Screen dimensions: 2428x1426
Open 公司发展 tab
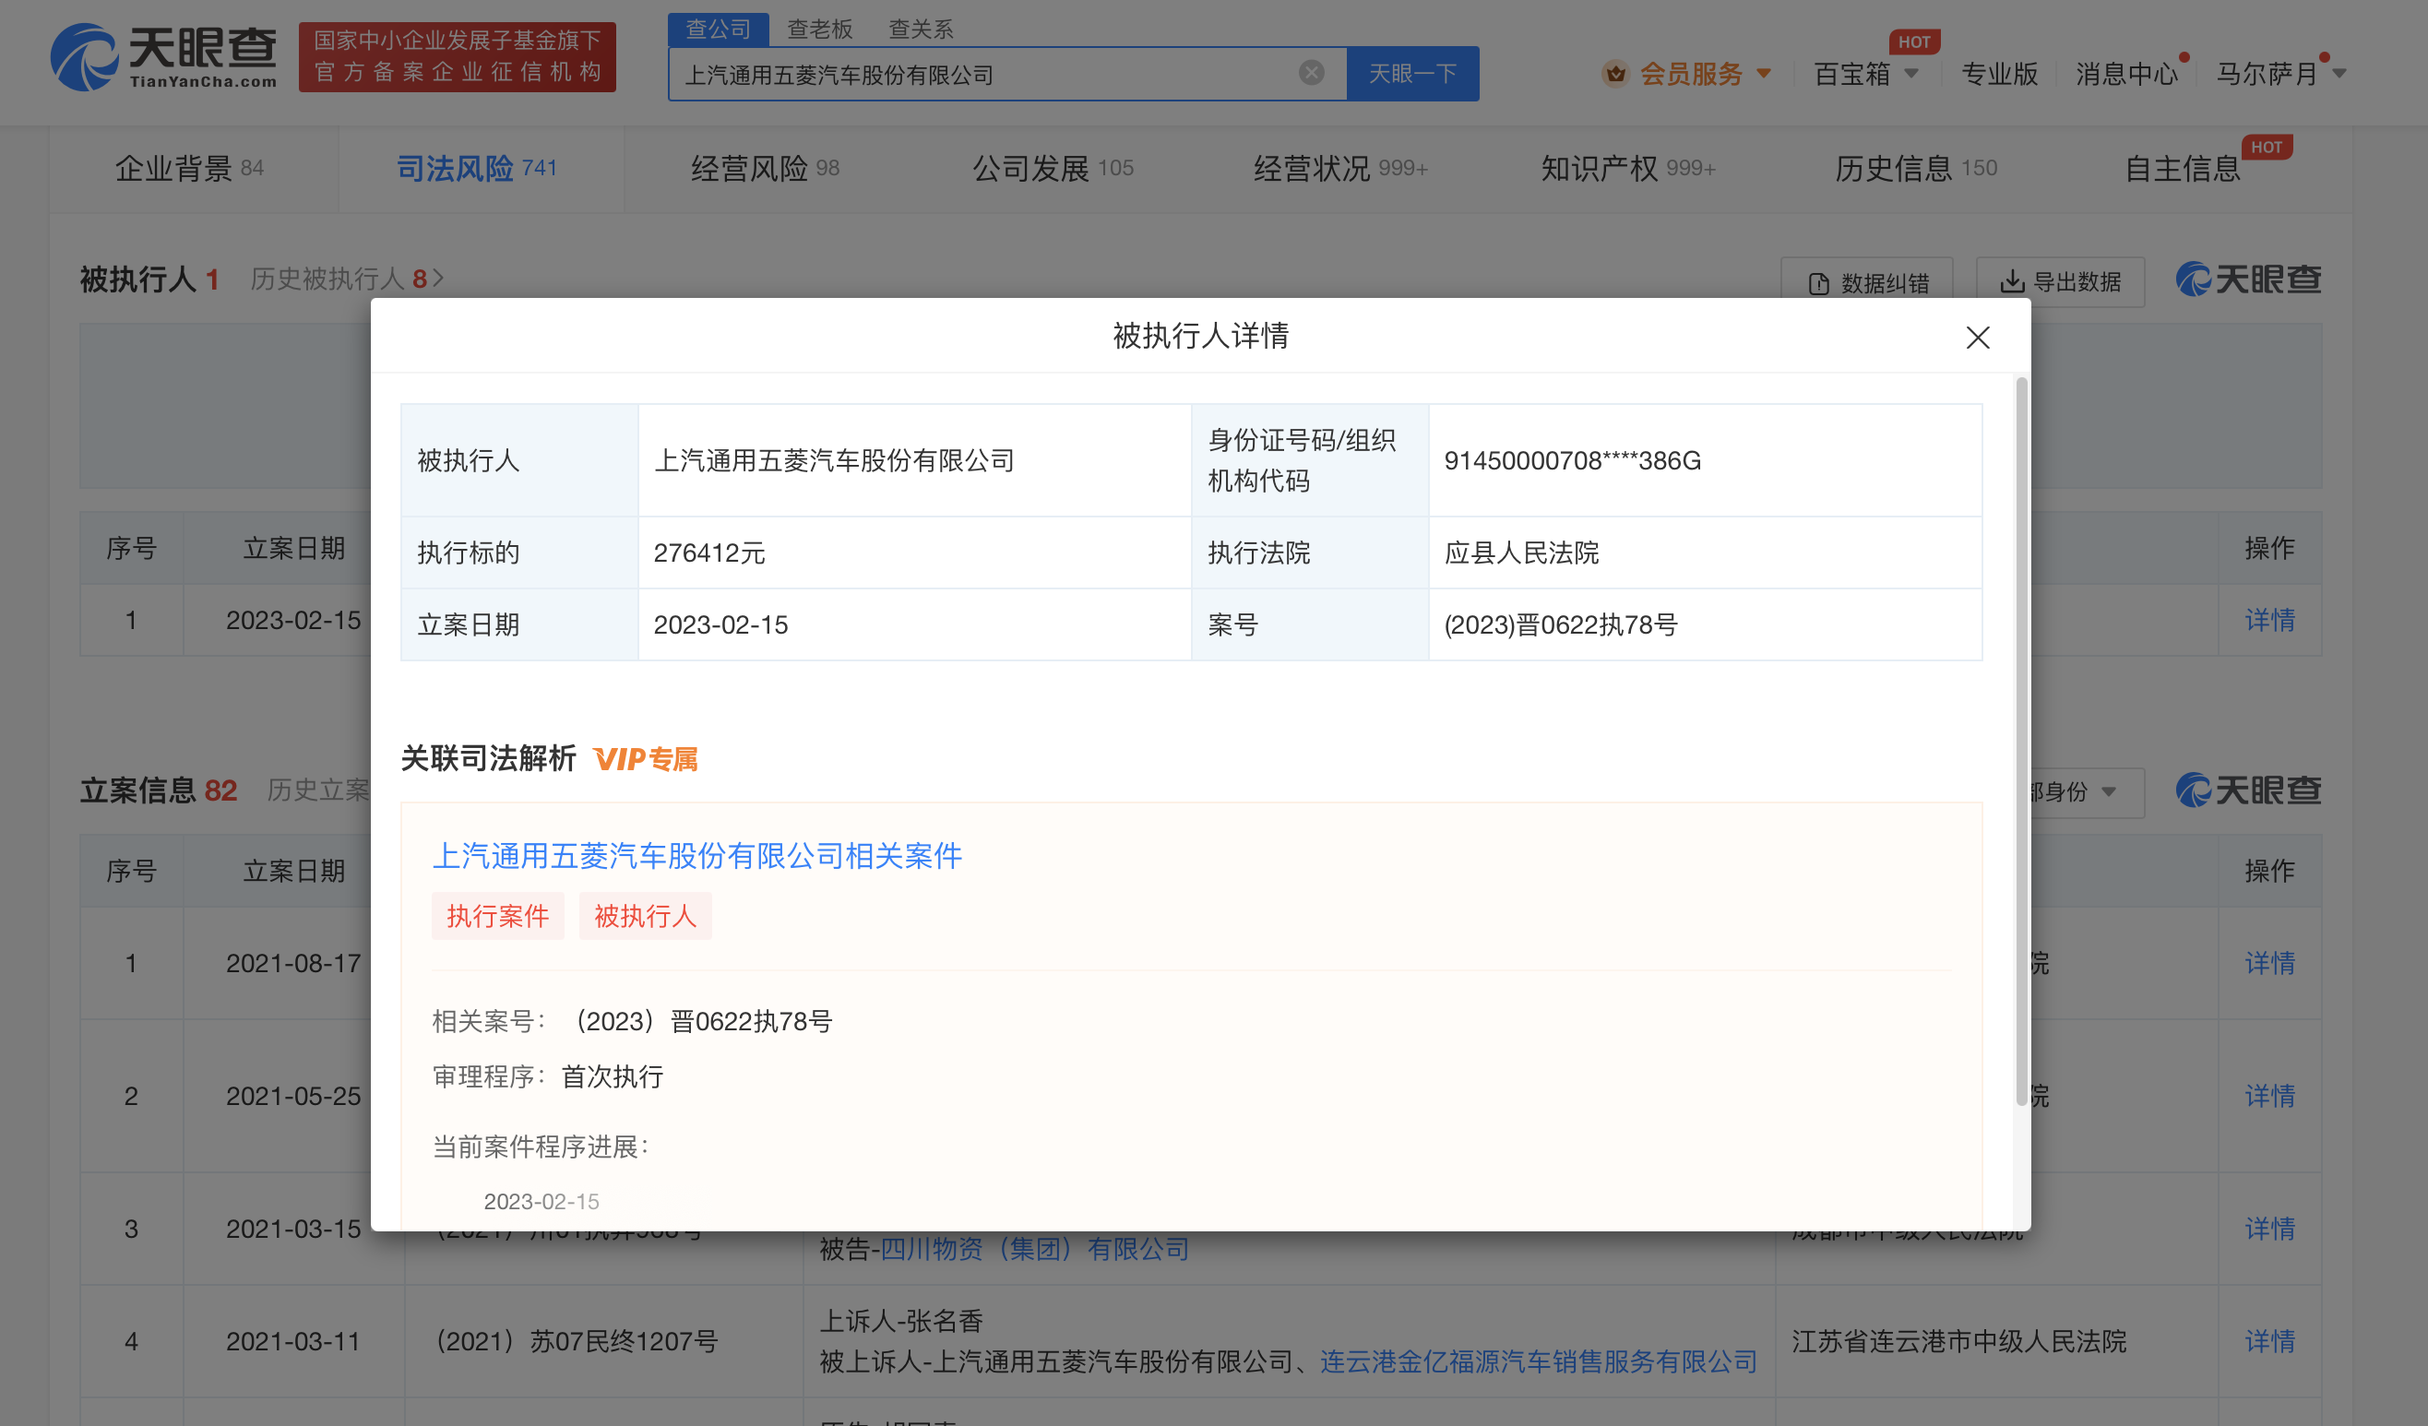tap(1053, 169)
